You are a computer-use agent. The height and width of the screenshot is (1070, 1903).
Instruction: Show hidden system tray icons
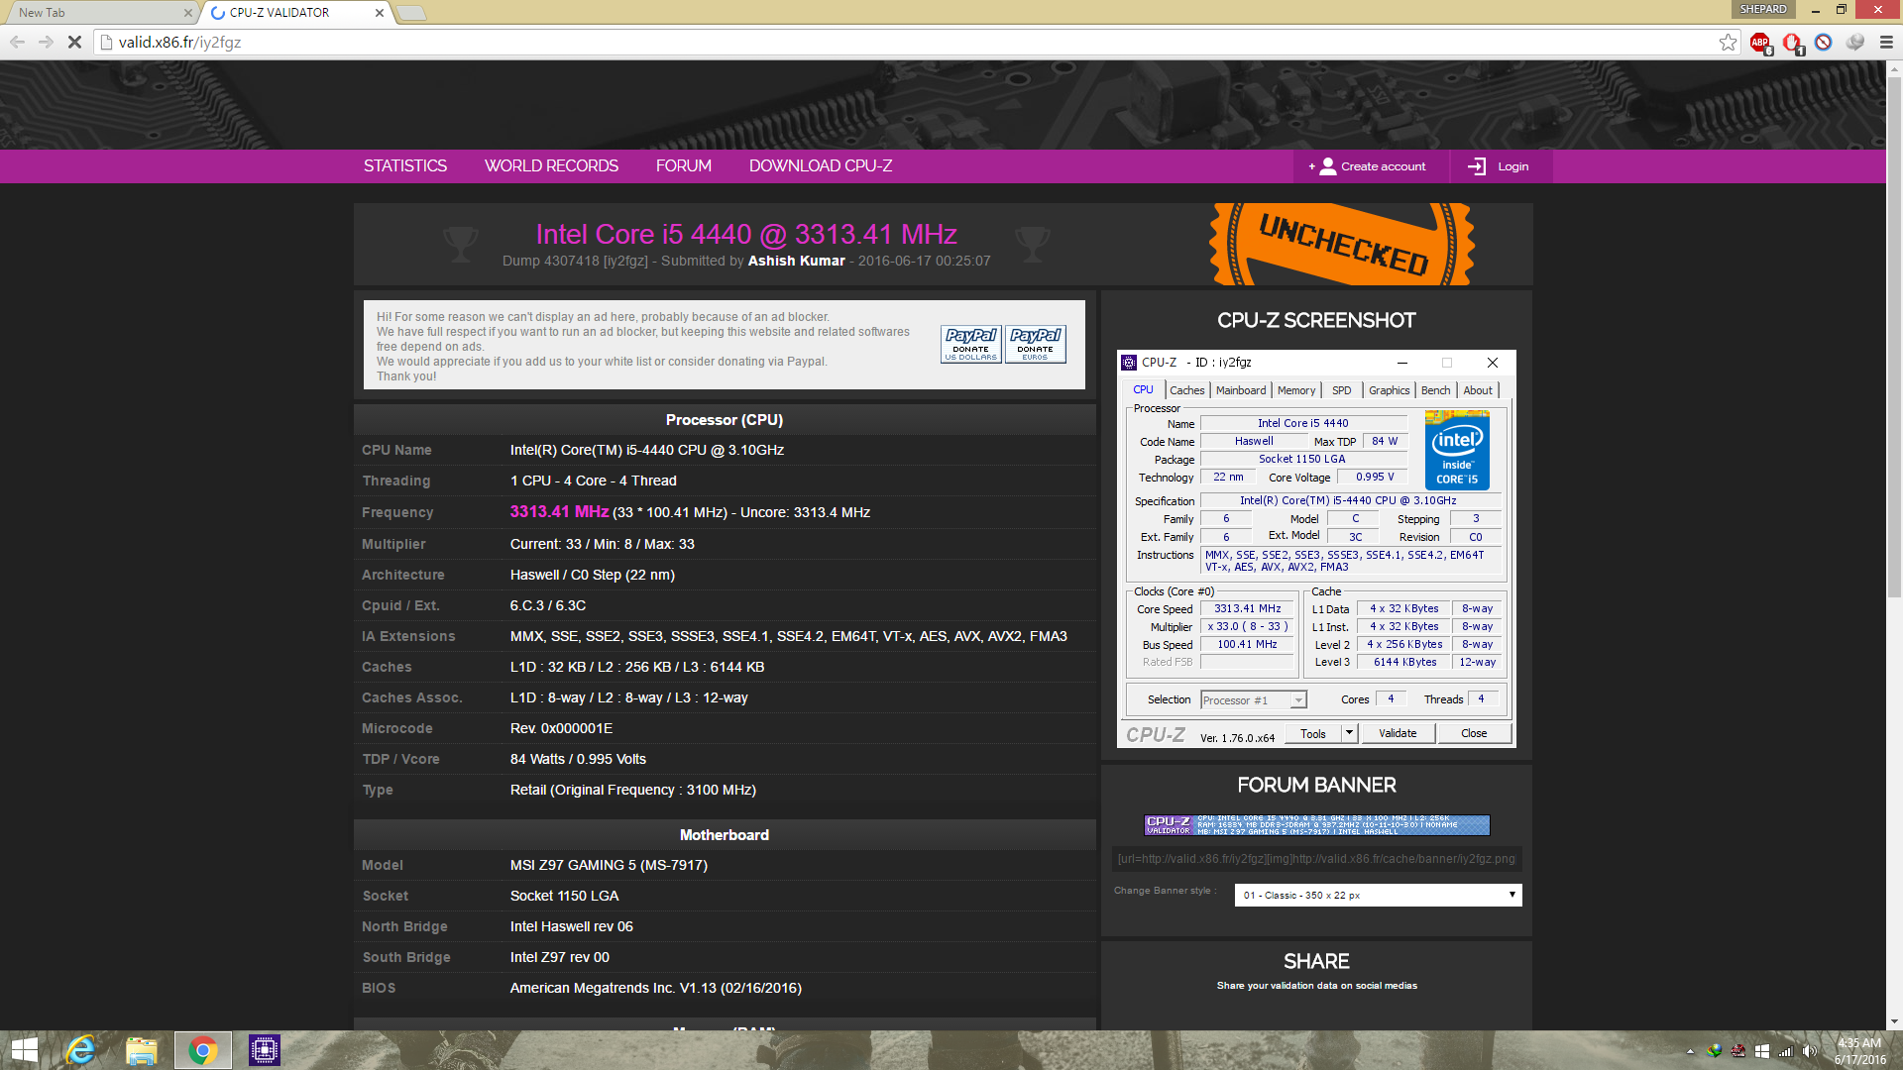1690,1051
